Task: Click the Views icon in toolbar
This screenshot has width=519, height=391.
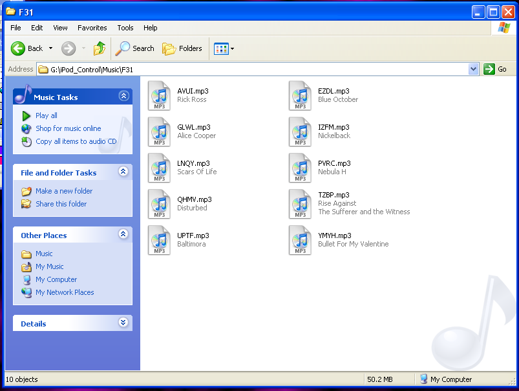Action: pos(221,49)
